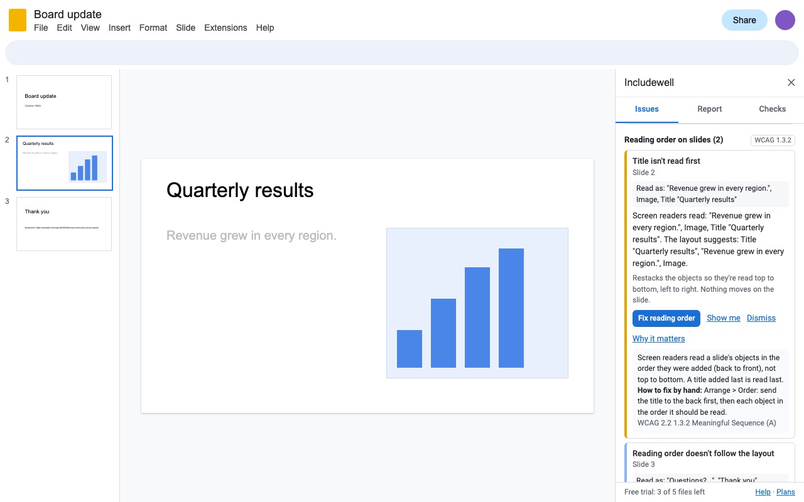The image size is (804, 502).
Task: Open the Help link in panel footer
Action: coord(763,492)
